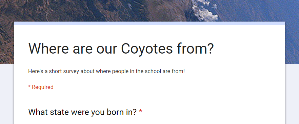Click the question mark ending the form title
Screen dimensions: 299x124
(210, 48)
